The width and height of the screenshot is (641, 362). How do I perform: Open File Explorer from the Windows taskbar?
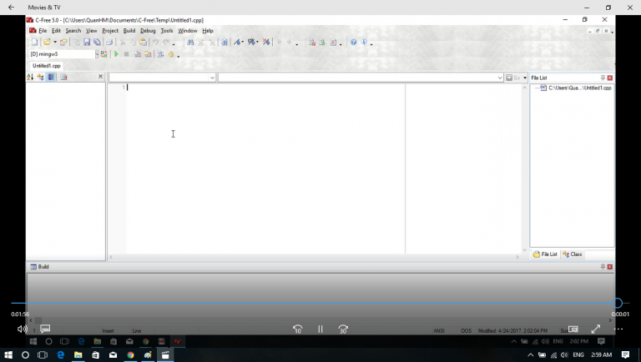pos(78,354)
